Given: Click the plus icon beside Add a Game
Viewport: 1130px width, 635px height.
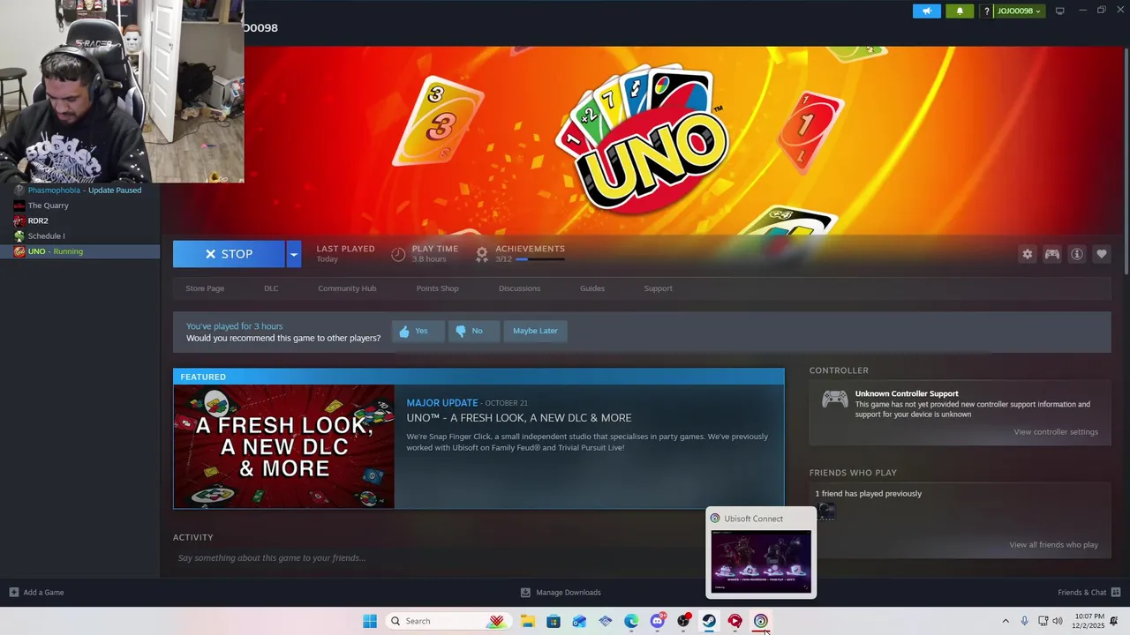Looking at the screenshot, I should [13, 593].
